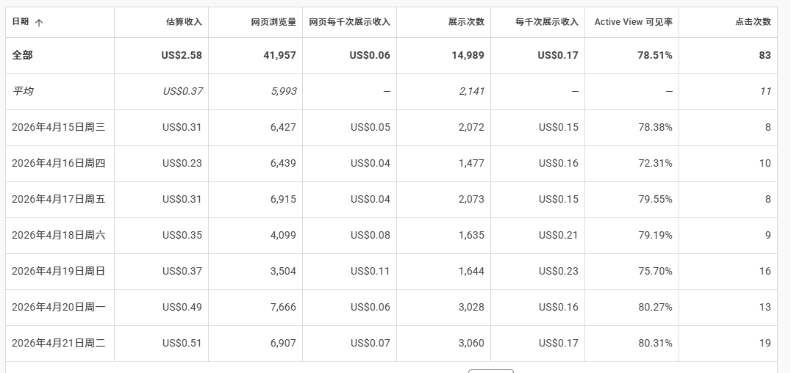Click the ascending sort arrow beside 日期
Screen dimensions: 791x373
39,22
